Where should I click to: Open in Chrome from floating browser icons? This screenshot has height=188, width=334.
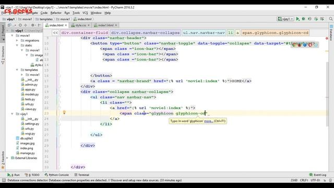click(294, 45)
